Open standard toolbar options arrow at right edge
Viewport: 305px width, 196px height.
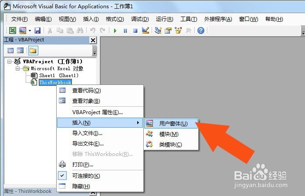pos(303,31)
